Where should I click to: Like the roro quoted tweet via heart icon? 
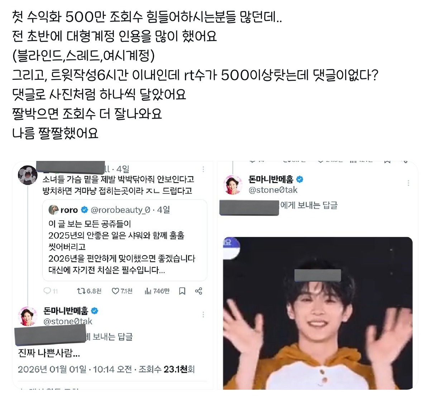click(115, 291)
